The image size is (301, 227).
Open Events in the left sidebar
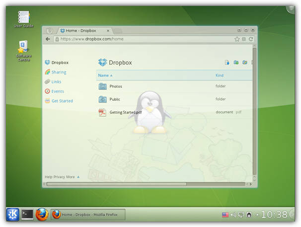tap(54, 91)
